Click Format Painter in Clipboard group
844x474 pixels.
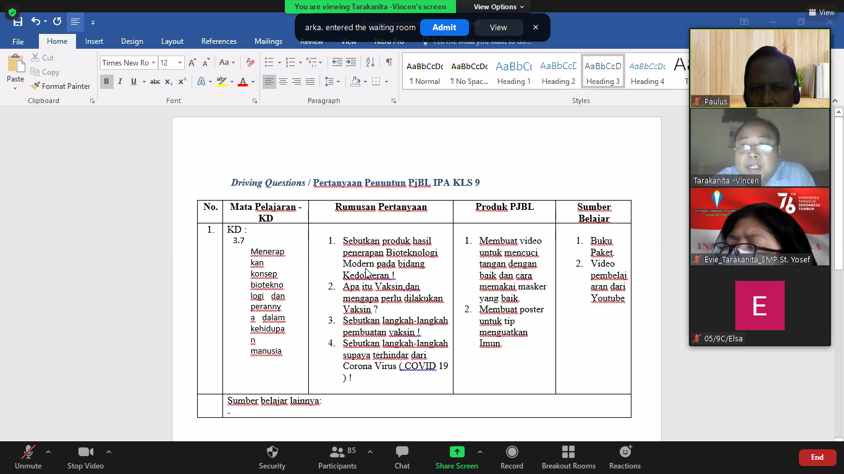click(61, 86)
